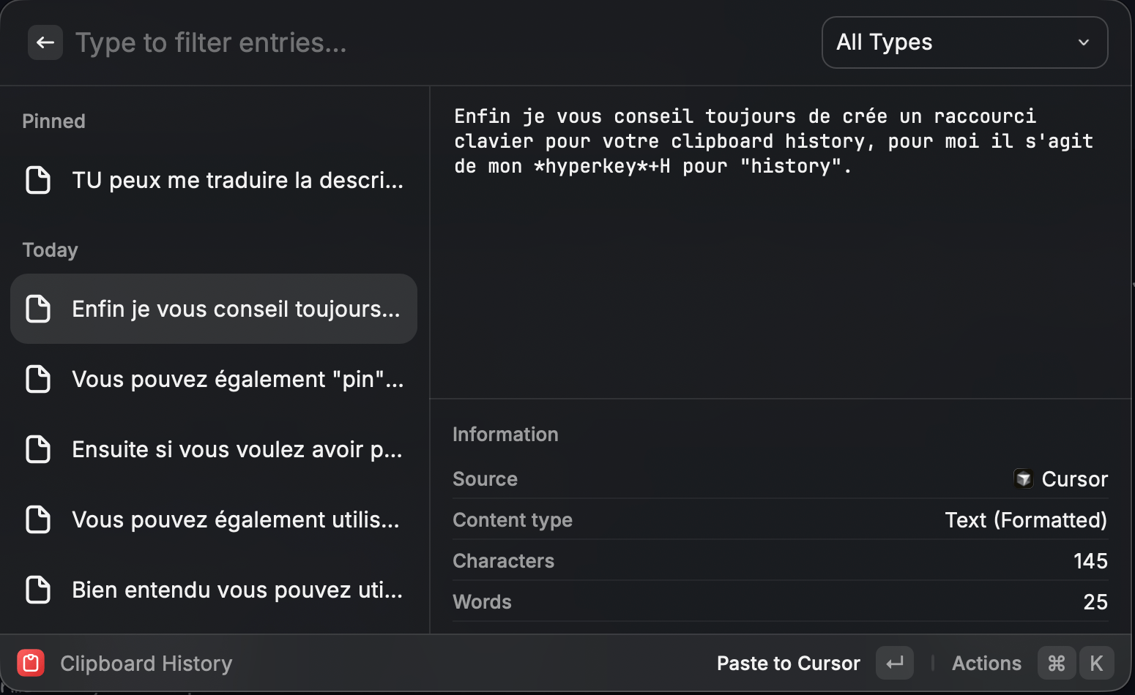Click the Enter key hint icon

[895, 664]
